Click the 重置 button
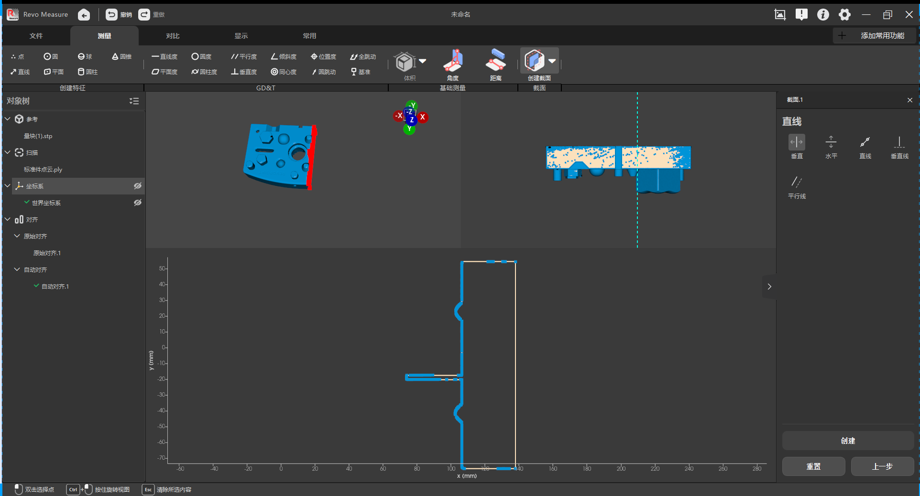The width and height of the screenshot is (920, 496). (x=813, y=466)
